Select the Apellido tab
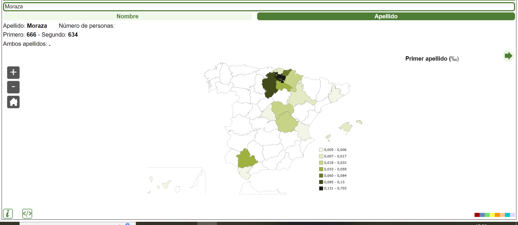 click(x=386, y=16)
